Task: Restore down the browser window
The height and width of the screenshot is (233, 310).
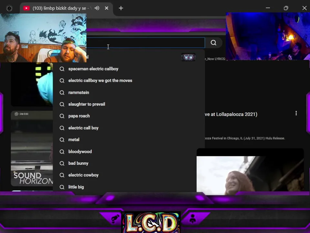Action: [286, 8]
